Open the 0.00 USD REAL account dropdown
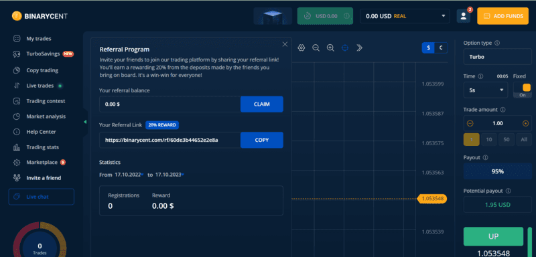536x257 pixels. [x=405, y=16]
